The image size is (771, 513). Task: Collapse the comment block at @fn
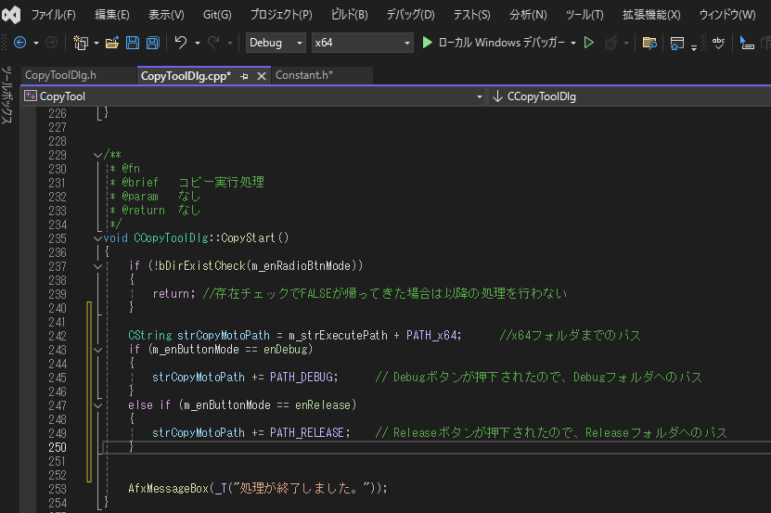97,155
